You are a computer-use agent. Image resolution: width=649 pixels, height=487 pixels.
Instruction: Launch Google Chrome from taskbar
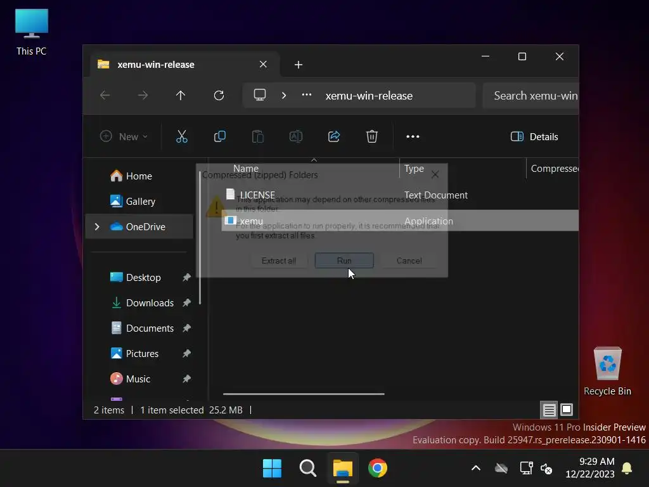coord(378,469)
